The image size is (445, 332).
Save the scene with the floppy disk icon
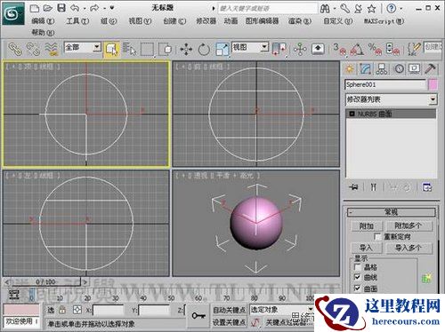coord(61,8)
